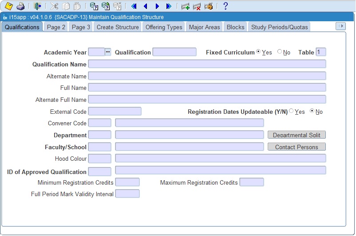Click the Print icon in toolbar
Screen dimensions: 356x236
(20, 6)
